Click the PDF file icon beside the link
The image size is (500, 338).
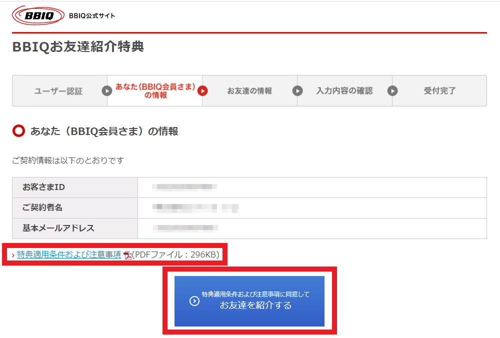coord(127,255)
